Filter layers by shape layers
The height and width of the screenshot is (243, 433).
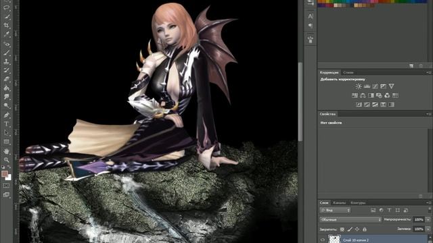coord(398,210)
